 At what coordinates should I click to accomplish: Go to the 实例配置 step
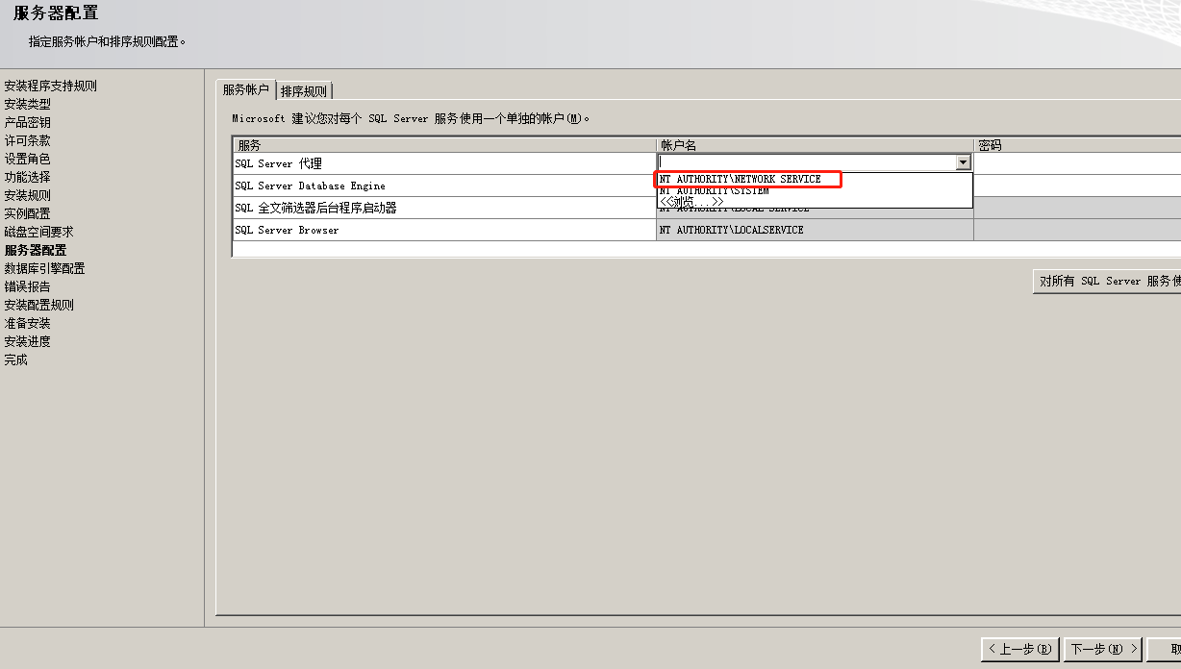pos(27,213)
